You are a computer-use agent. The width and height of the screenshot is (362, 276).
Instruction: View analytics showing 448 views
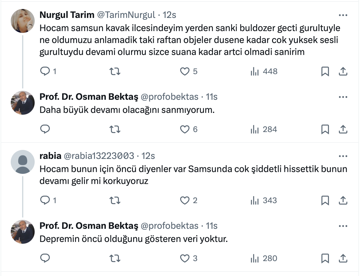pos(264,71)
